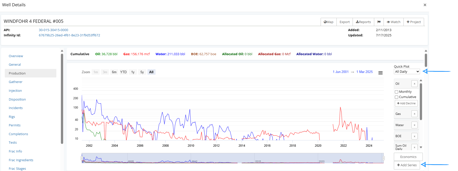Switch to the Completions section

pos(18,134)
